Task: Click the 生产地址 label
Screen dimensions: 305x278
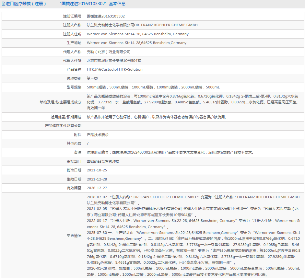Action: (x=74, y=43)
